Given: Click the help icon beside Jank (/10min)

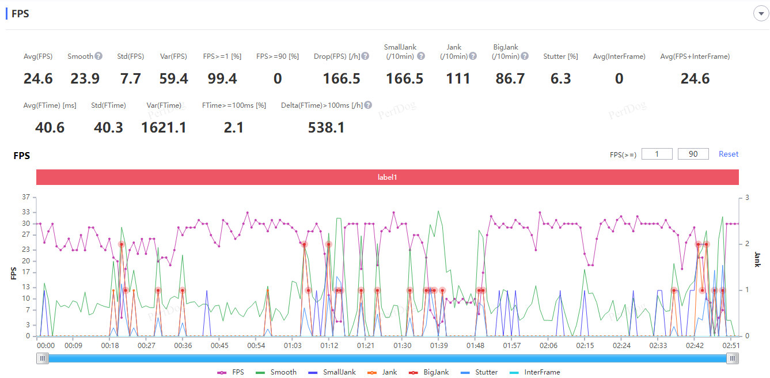Looking at the screenshot, I should click(x=473, y=56).
